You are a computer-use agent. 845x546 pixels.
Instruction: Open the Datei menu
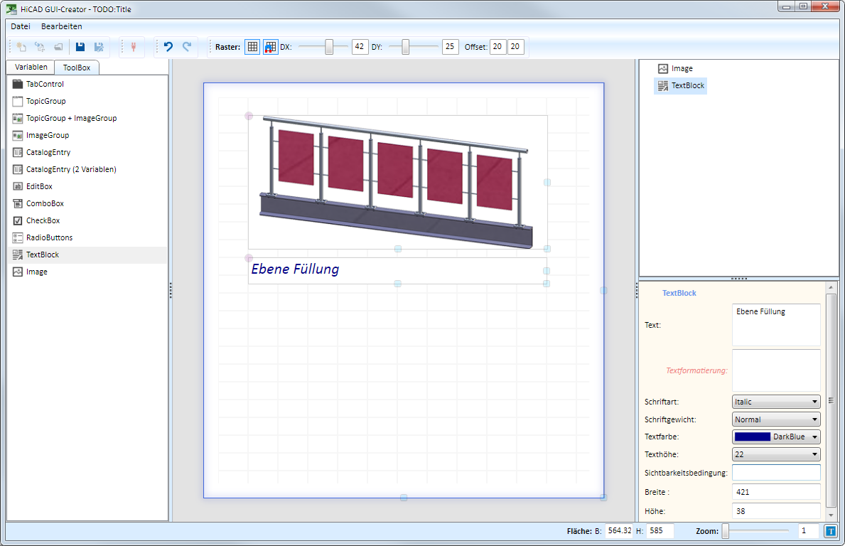[x=21, y=26]
